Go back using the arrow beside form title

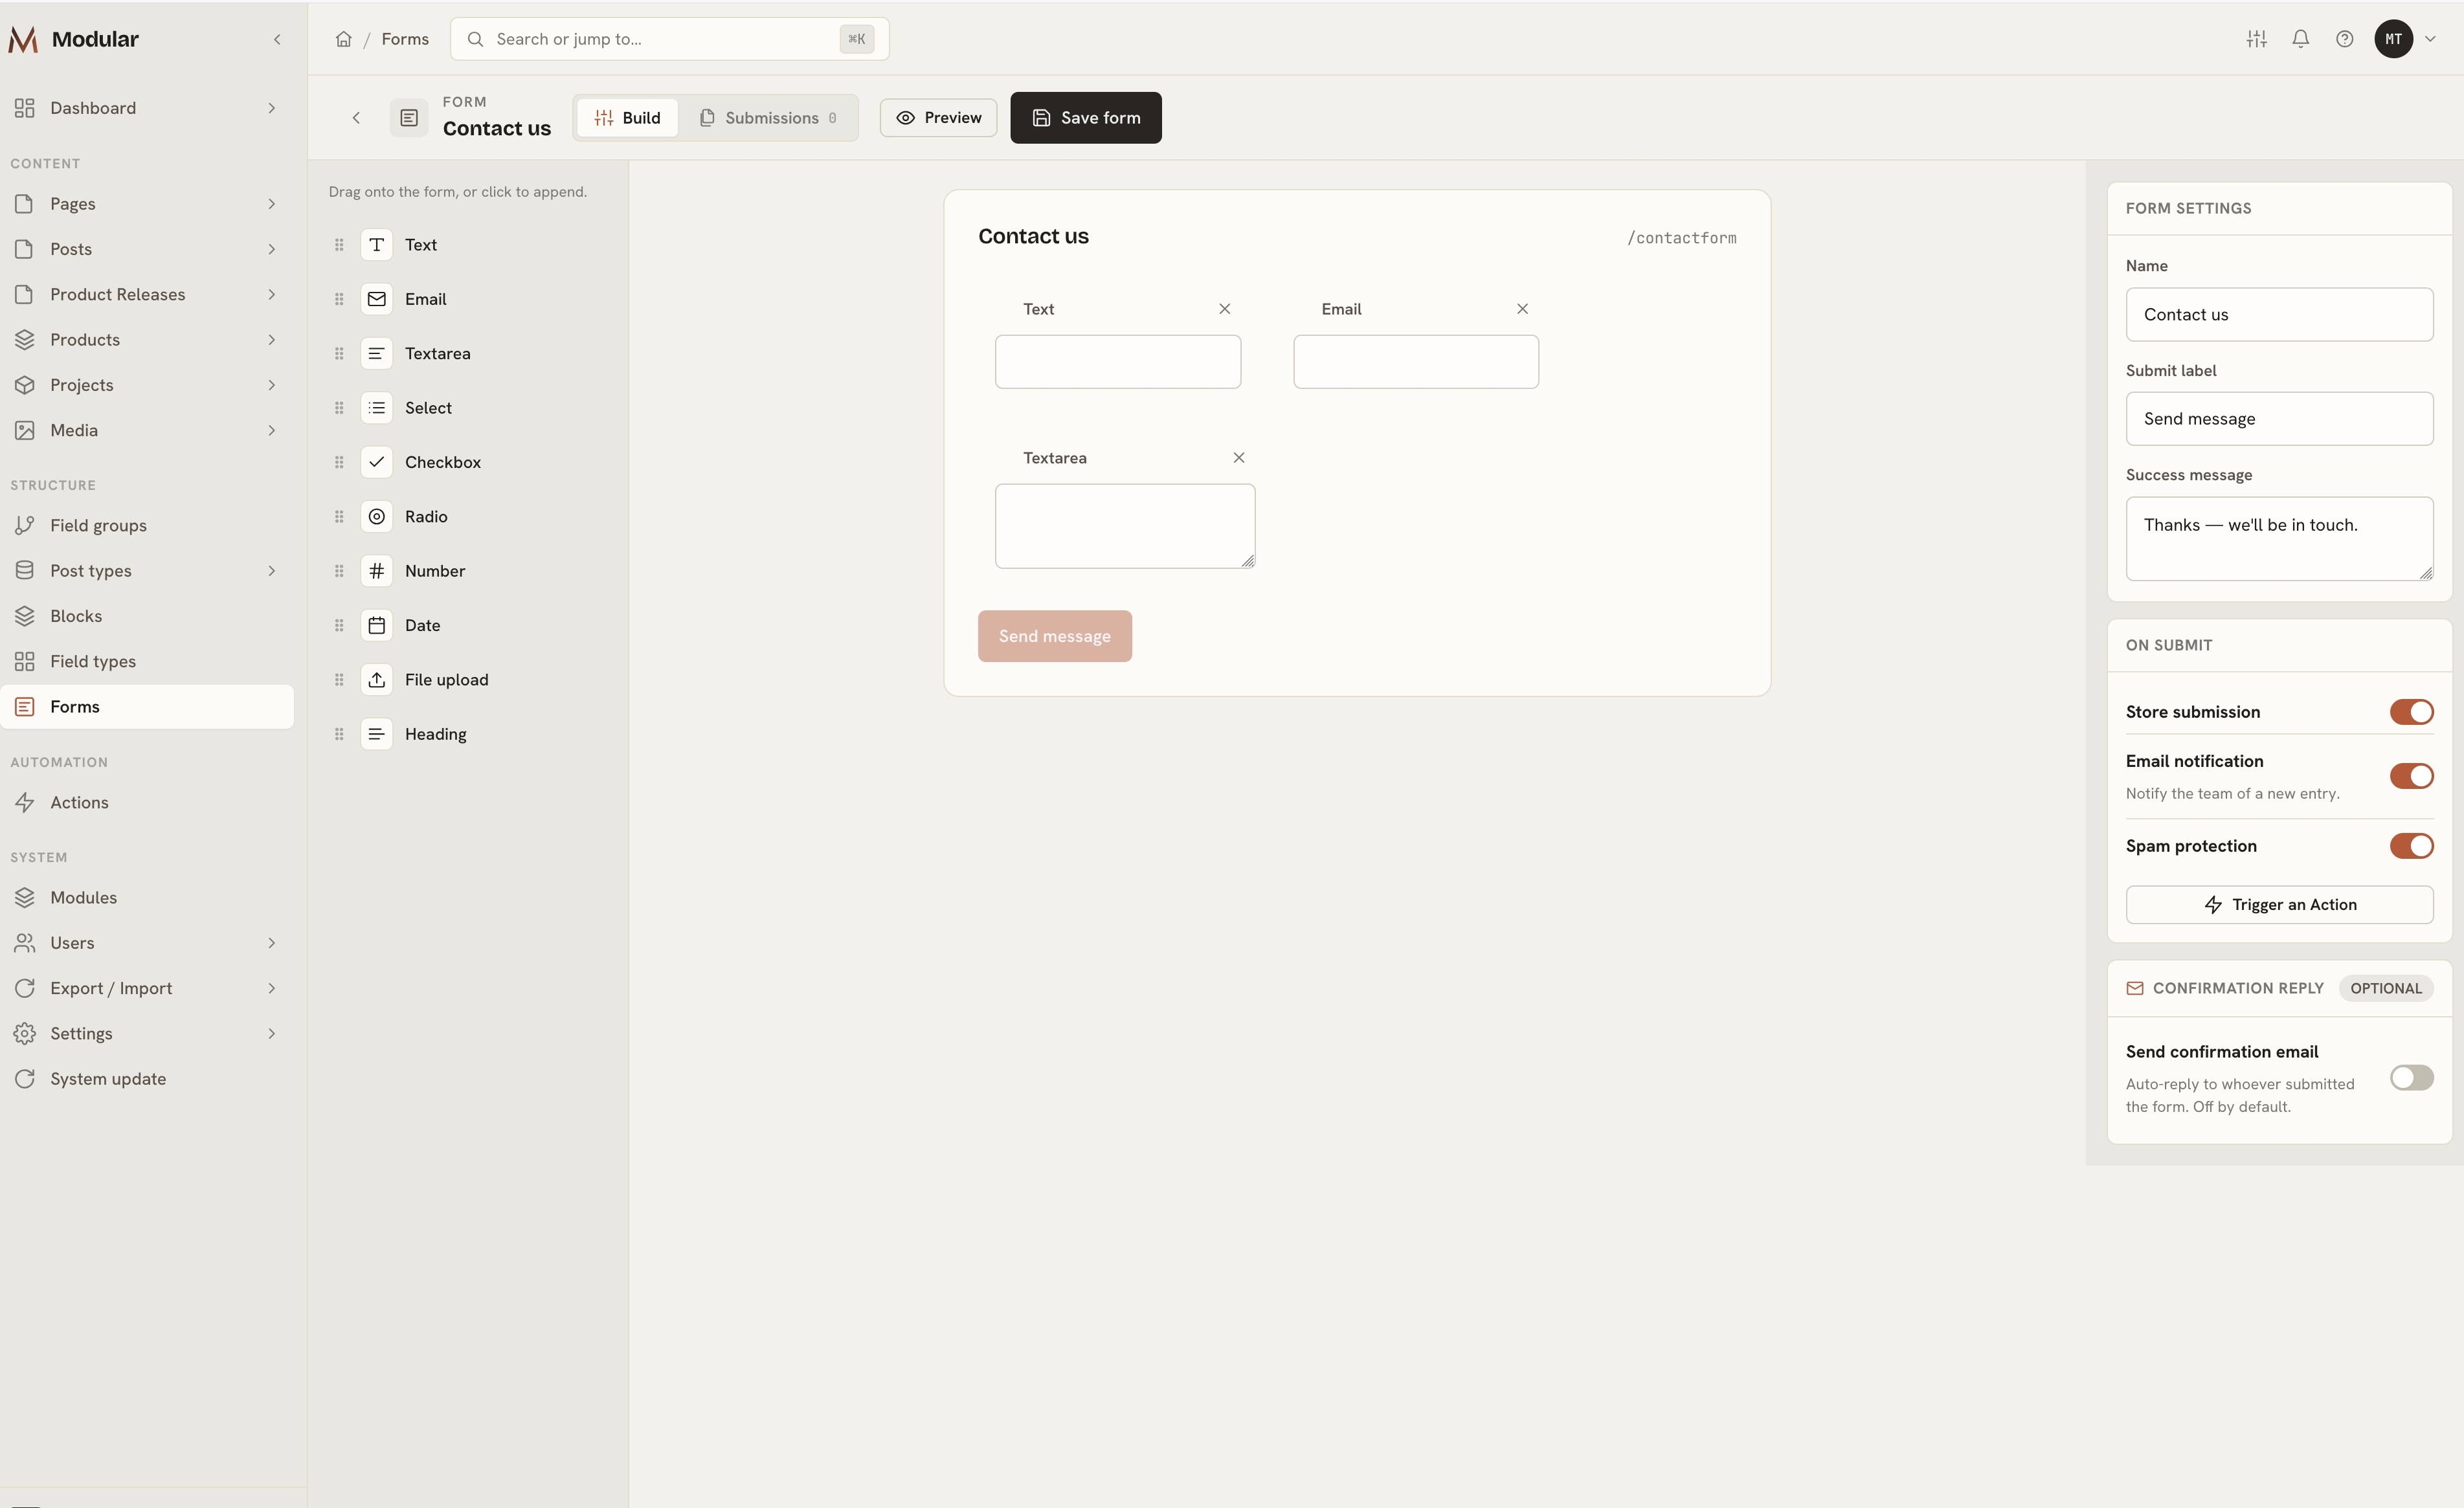356,118
